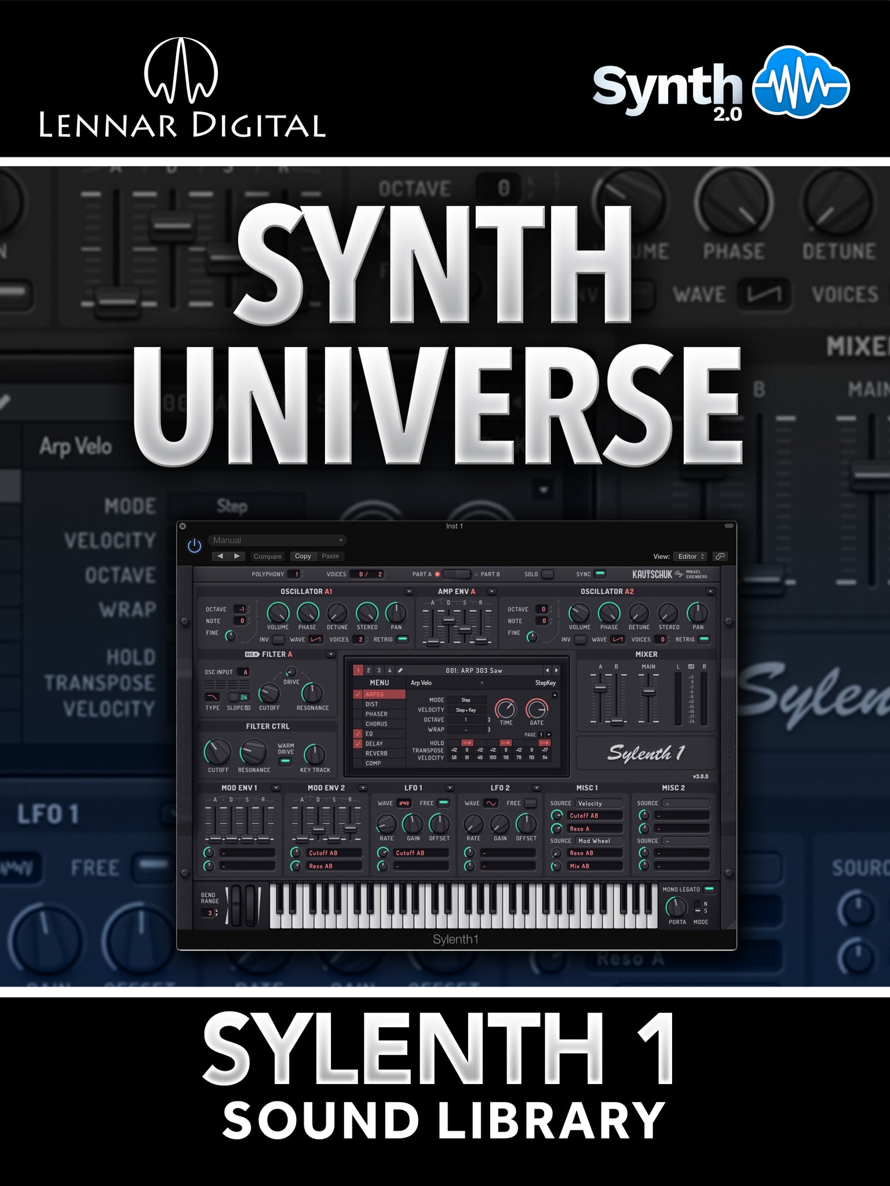Click Oscillator A1 Pan knob

click(396, 613)
